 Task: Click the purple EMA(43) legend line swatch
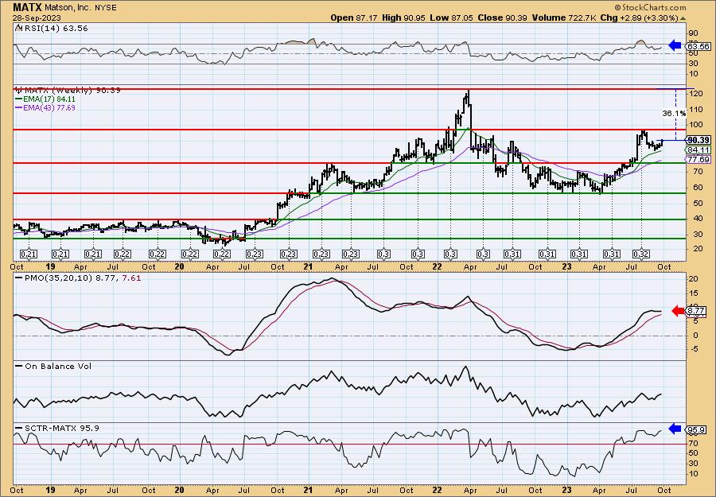pos(18,107)
